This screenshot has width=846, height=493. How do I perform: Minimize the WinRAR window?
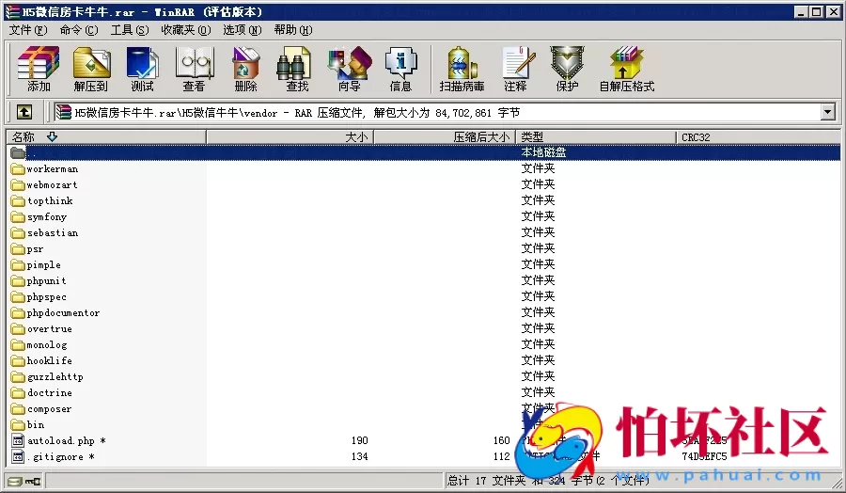click(801, 11)
